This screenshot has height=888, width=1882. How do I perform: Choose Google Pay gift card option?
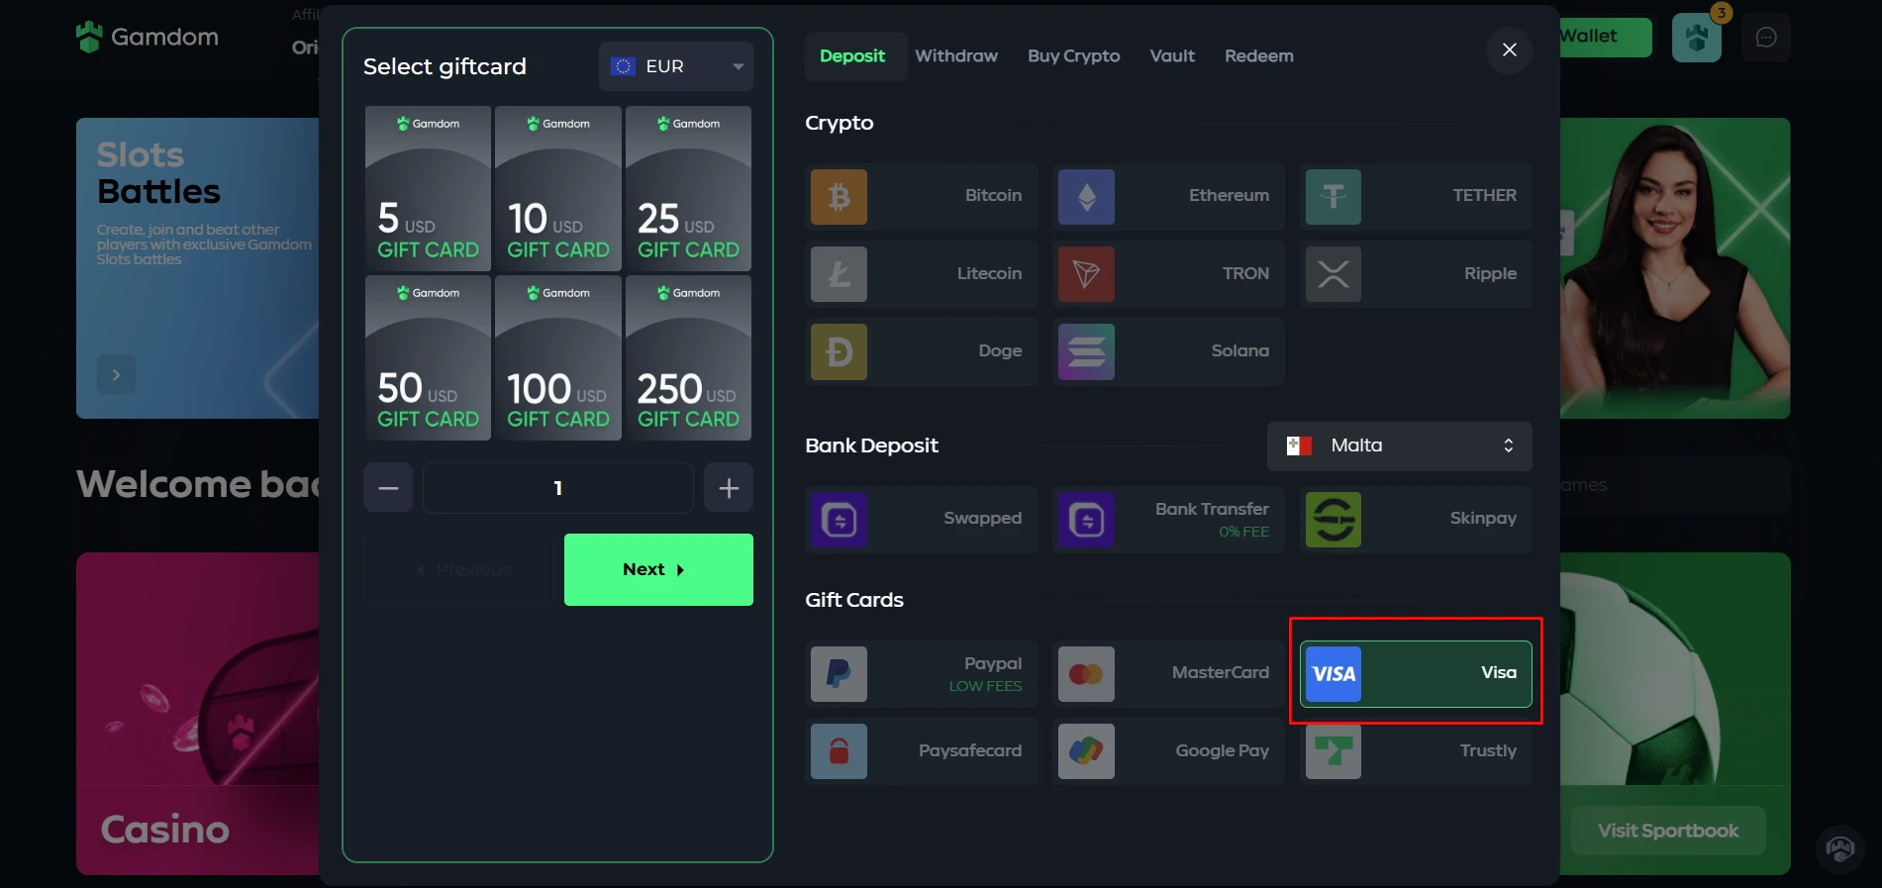(1168, 751)
